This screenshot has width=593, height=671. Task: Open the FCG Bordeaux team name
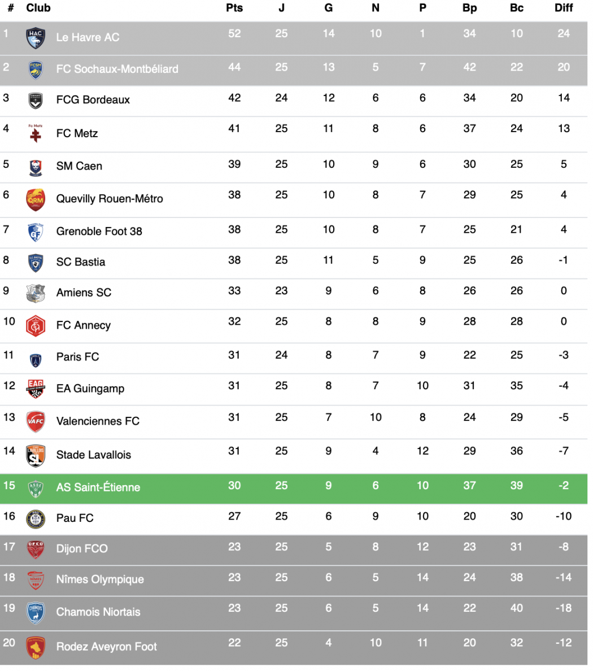(x=93, y=100)
